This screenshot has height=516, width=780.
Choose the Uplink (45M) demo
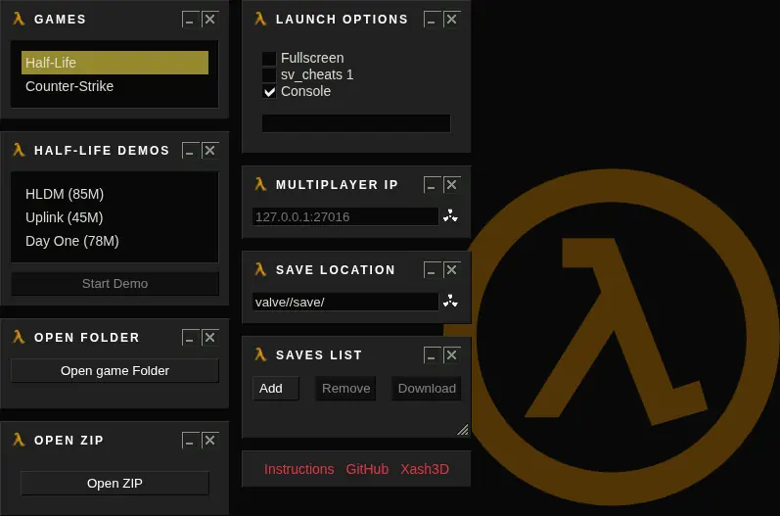coord(115,217)
